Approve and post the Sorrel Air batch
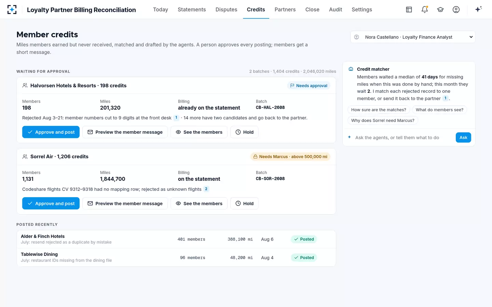The width and height of the screenshot is (492, 307). [51, 203]
